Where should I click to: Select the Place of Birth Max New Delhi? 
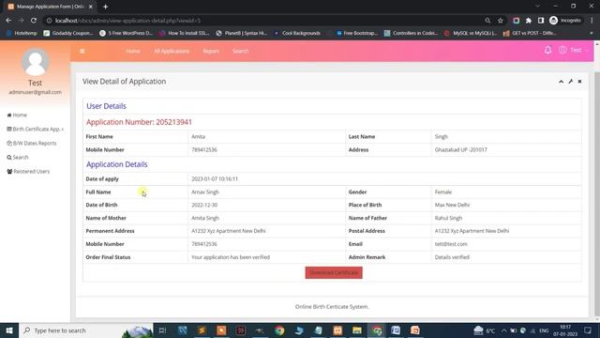point(452,205)
